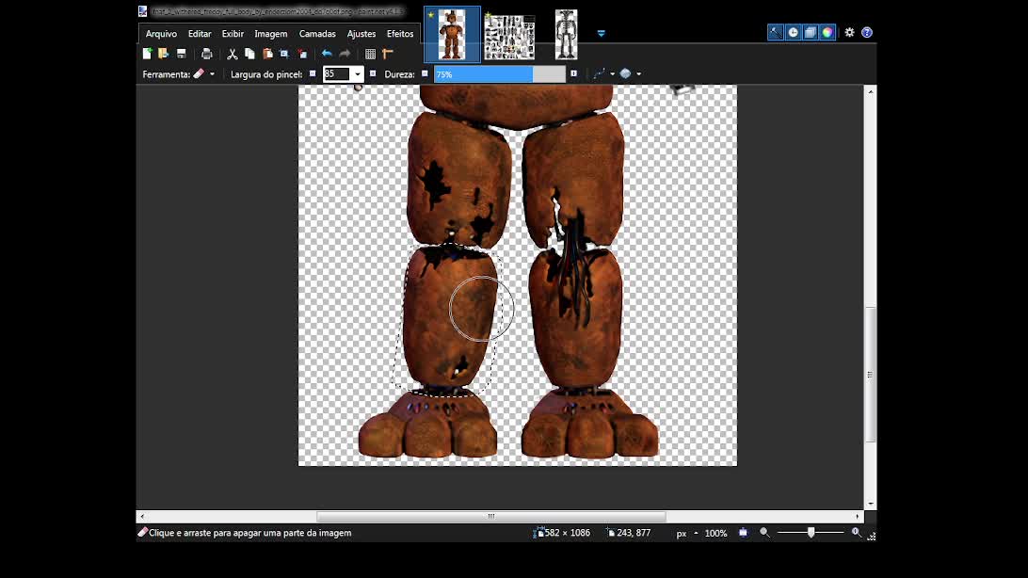Click the Print icon

tap(206, 54)
